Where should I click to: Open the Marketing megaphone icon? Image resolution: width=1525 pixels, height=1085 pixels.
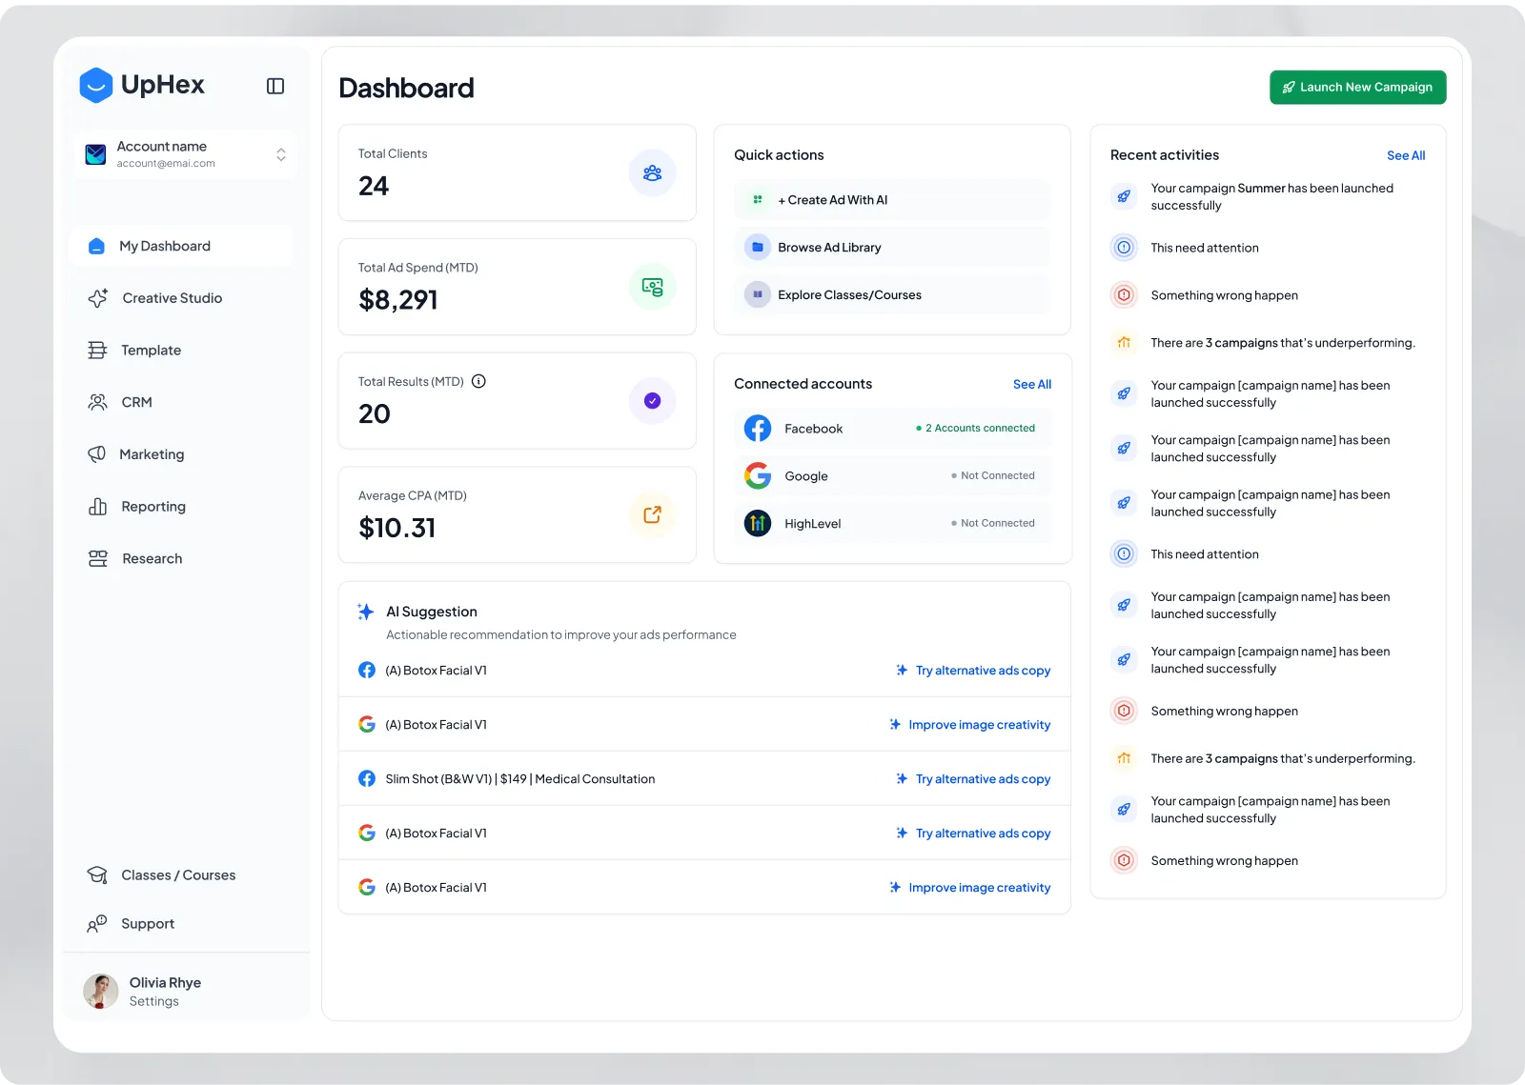(97, 454)
